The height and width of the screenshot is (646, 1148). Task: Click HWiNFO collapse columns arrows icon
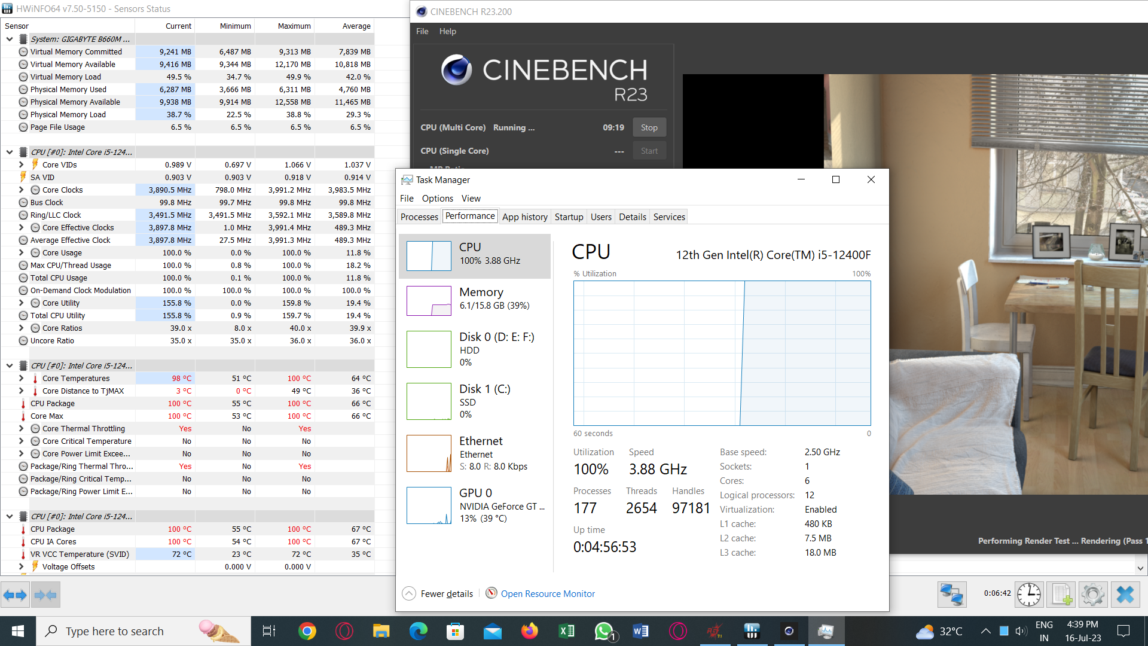coord(45,595)
